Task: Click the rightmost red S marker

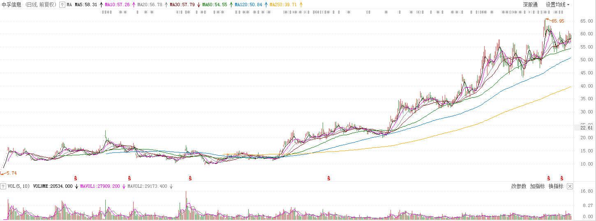Action: pyautogui.click(x=561, y=178)
